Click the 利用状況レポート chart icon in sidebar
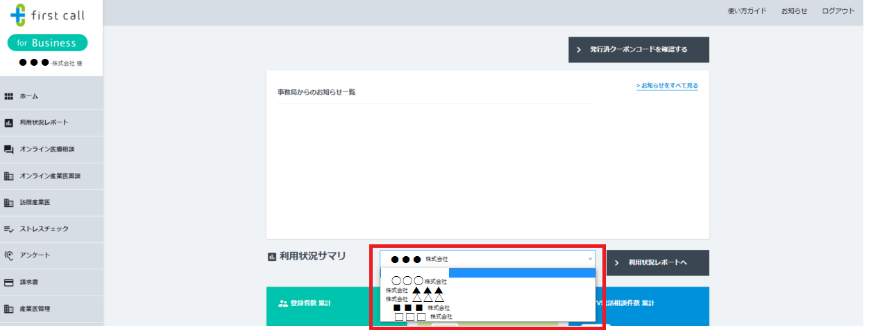This screenshot has width=871, height=335. pos(9,123)
